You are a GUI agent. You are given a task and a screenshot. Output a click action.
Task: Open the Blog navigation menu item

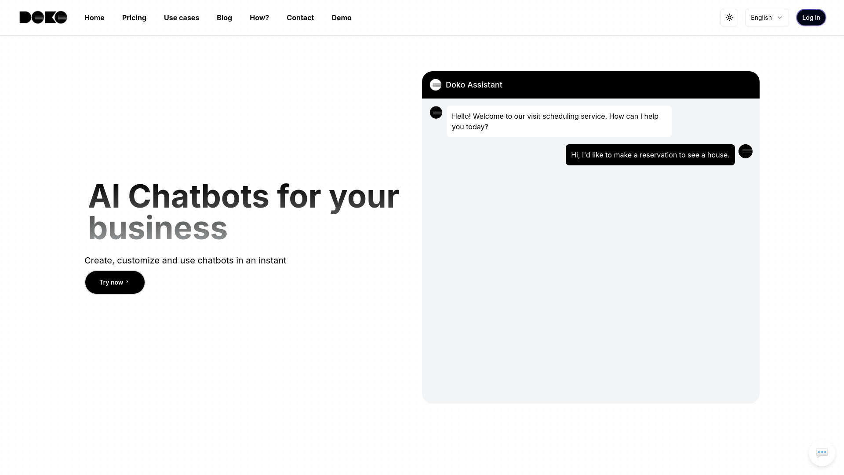[224, 18]
